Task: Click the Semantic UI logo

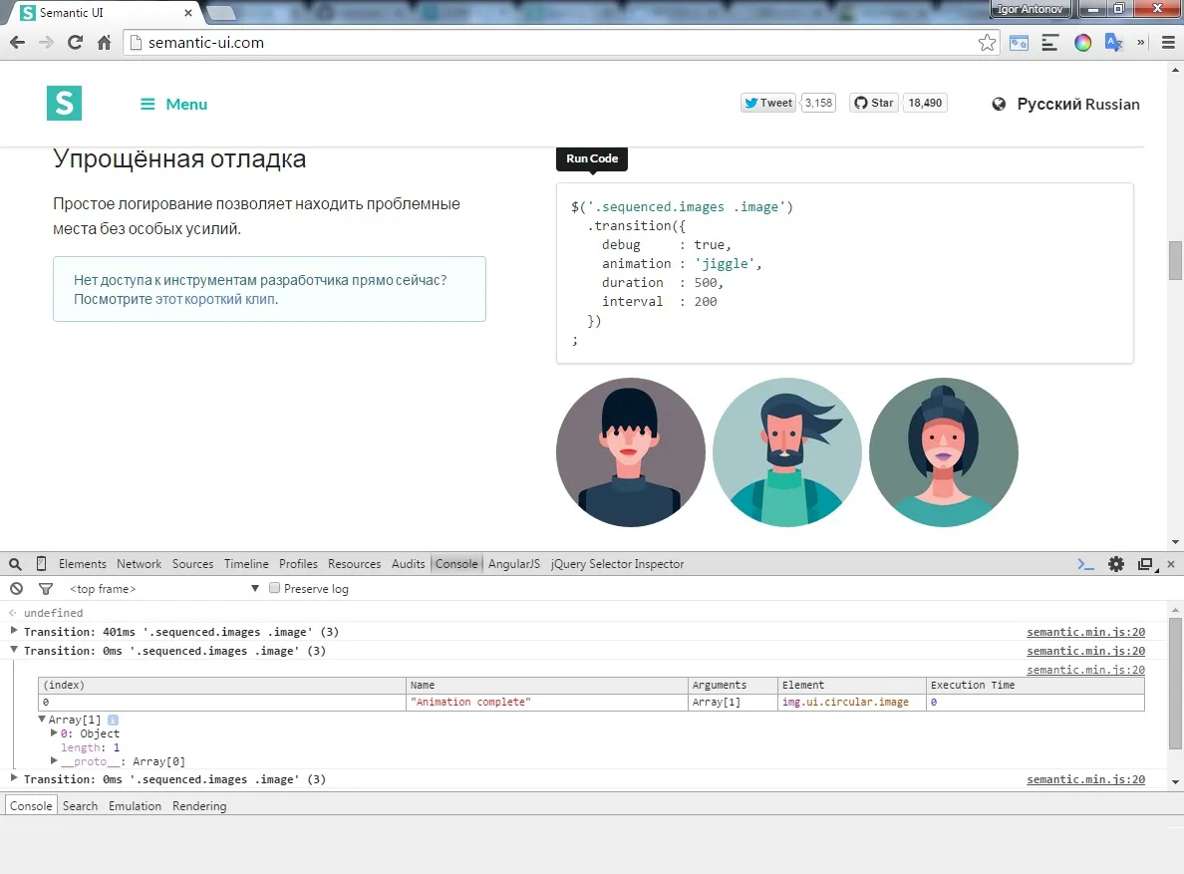Action: 64,104
